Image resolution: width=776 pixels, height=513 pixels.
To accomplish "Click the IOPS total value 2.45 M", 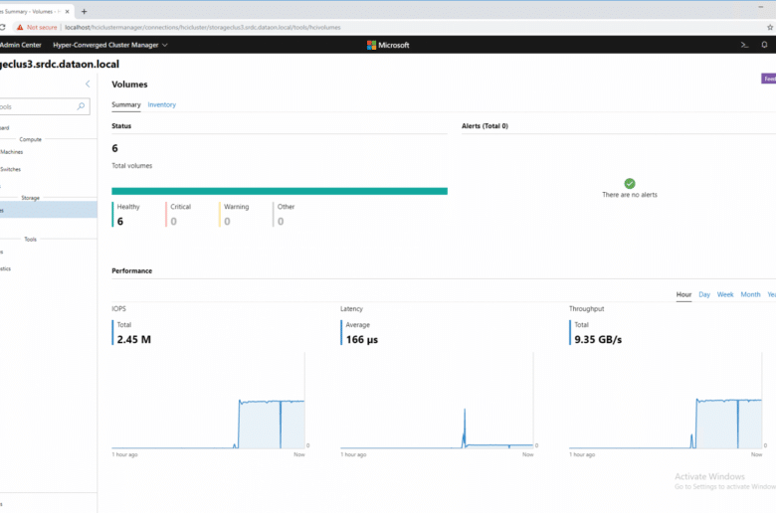I will tap(134, 339).
